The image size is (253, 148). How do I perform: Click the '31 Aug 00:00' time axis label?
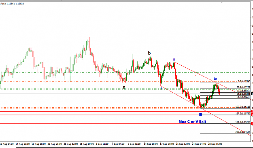[87, 144]
